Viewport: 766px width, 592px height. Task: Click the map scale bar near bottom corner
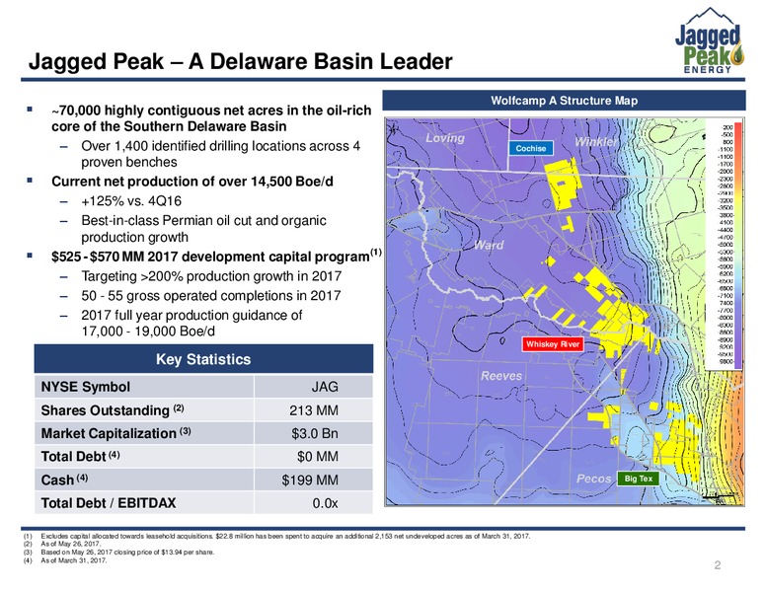[x=721, y=496]
